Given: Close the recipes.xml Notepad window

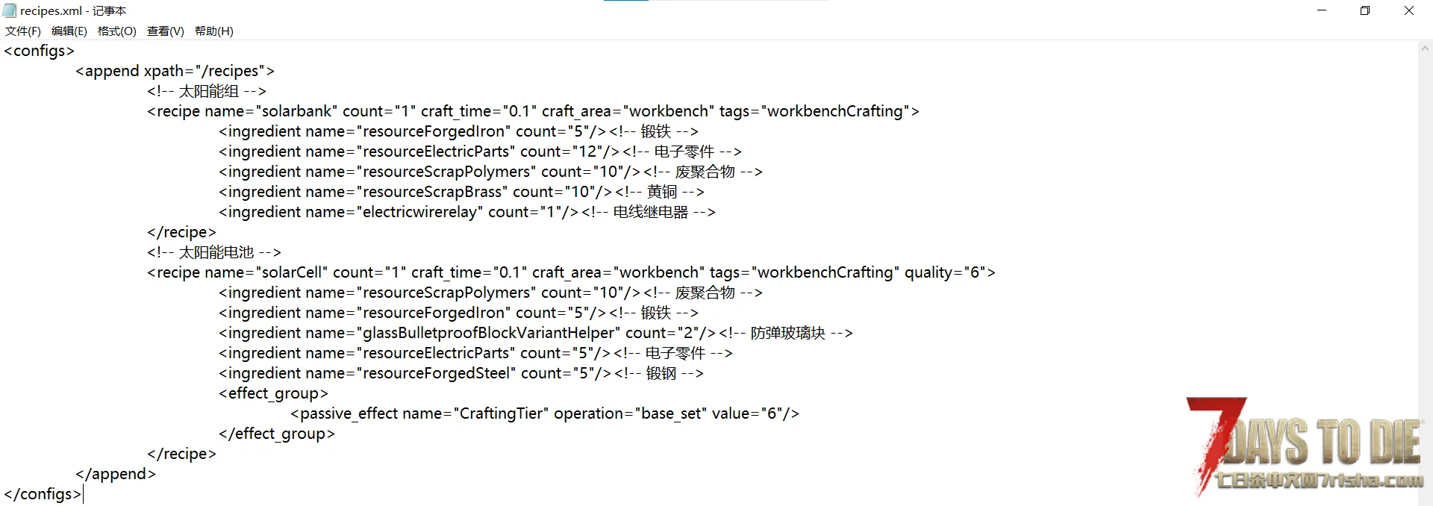Looking at the screenshot, I should click(x=1409, y=10).
